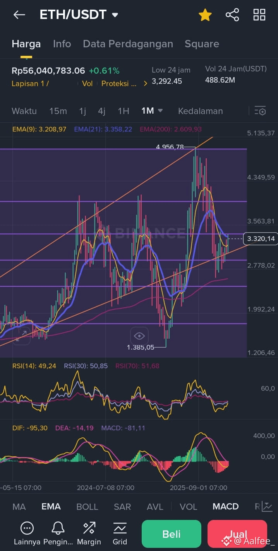Tap the Vol 24 Jam value 488.62M
278x551 pixels.
click(220, 80)
